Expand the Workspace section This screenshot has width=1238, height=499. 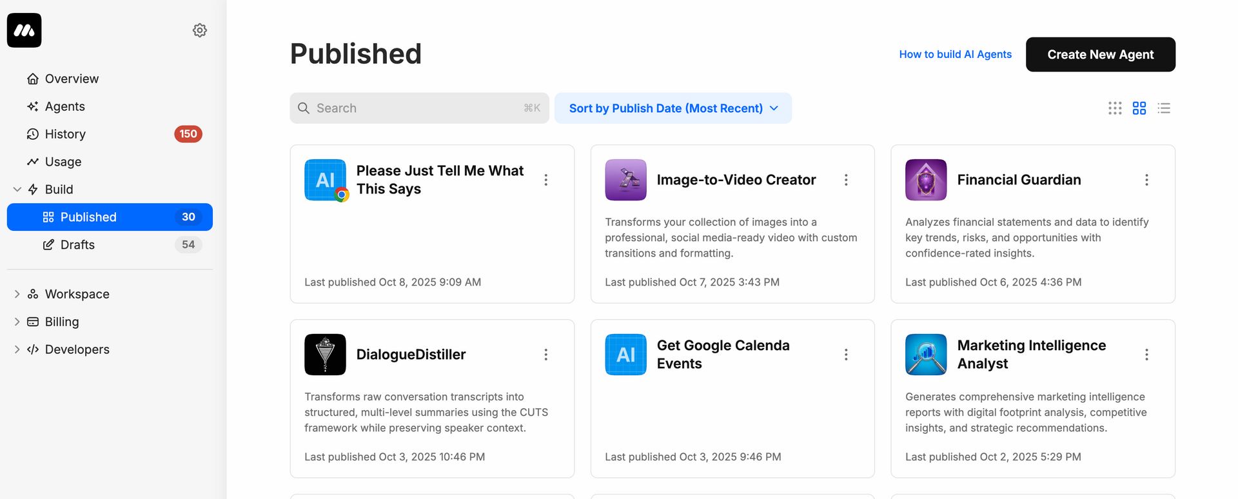point(17,294)
